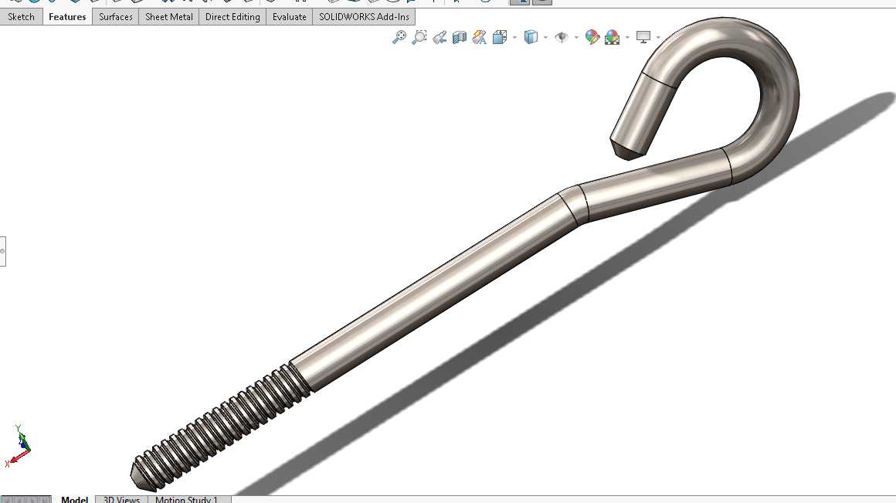Click the Zoom to Fit icon

pos(399,37)
